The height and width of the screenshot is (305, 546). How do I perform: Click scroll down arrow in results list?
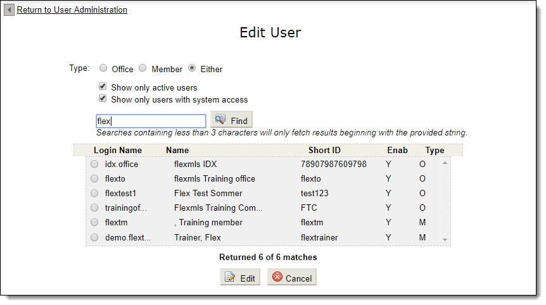[x=445, y=240]
